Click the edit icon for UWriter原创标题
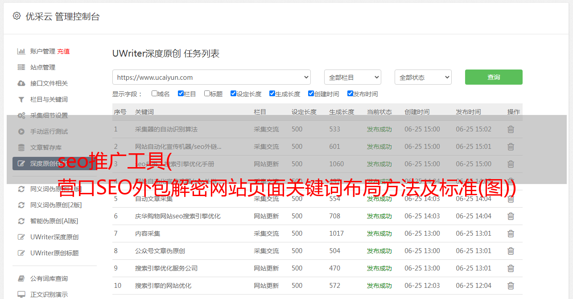The width and height of the screenshot is (573, 299). (x=21, y=253)
